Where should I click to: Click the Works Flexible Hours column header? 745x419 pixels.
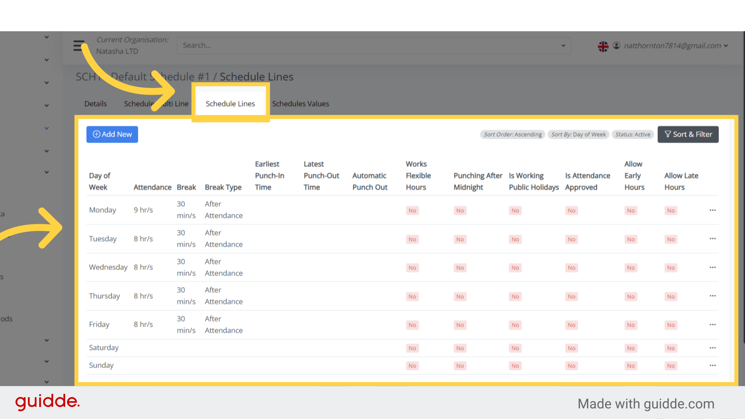pyautogui.click(x=418, y=176)
